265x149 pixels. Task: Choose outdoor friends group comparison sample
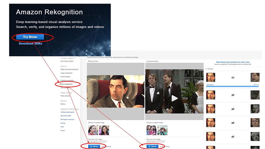[163, 130]
